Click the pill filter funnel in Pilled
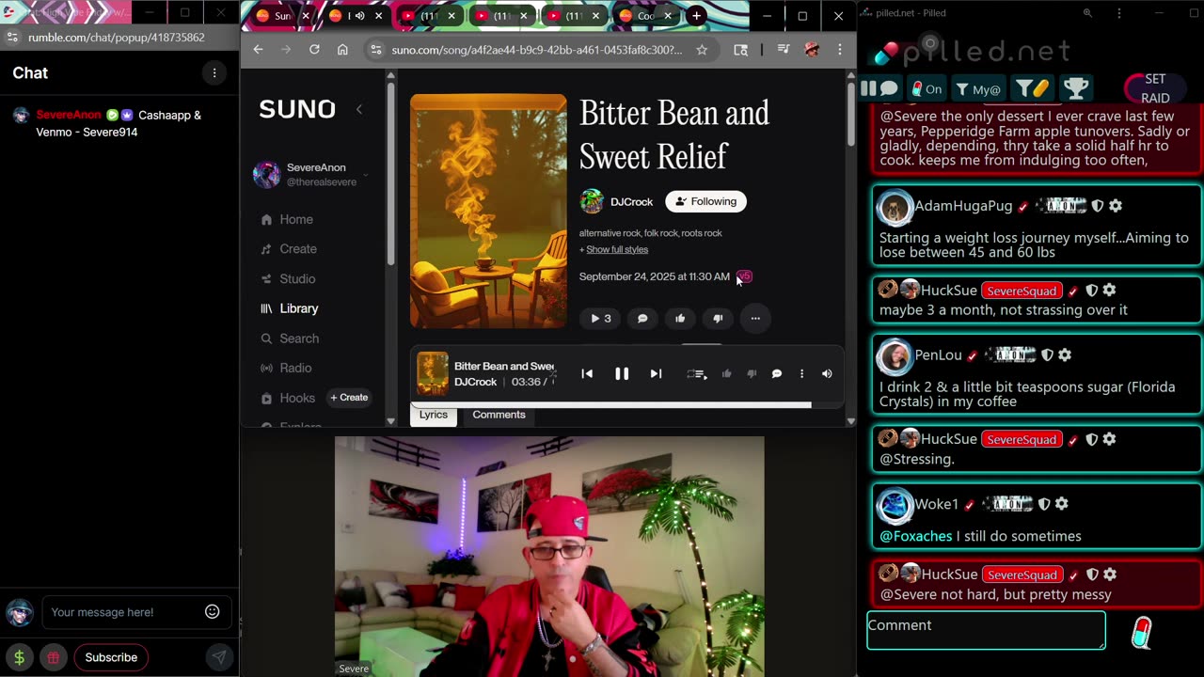The height and width of the screenshot is (677, 1204). click(x=1032, y=89)
